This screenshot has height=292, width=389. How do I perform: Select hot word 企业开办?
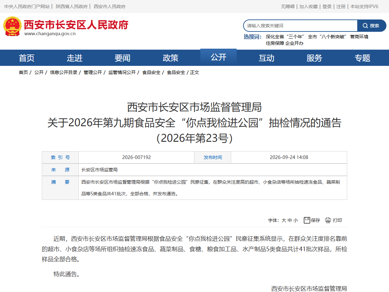tap(294, 43)
